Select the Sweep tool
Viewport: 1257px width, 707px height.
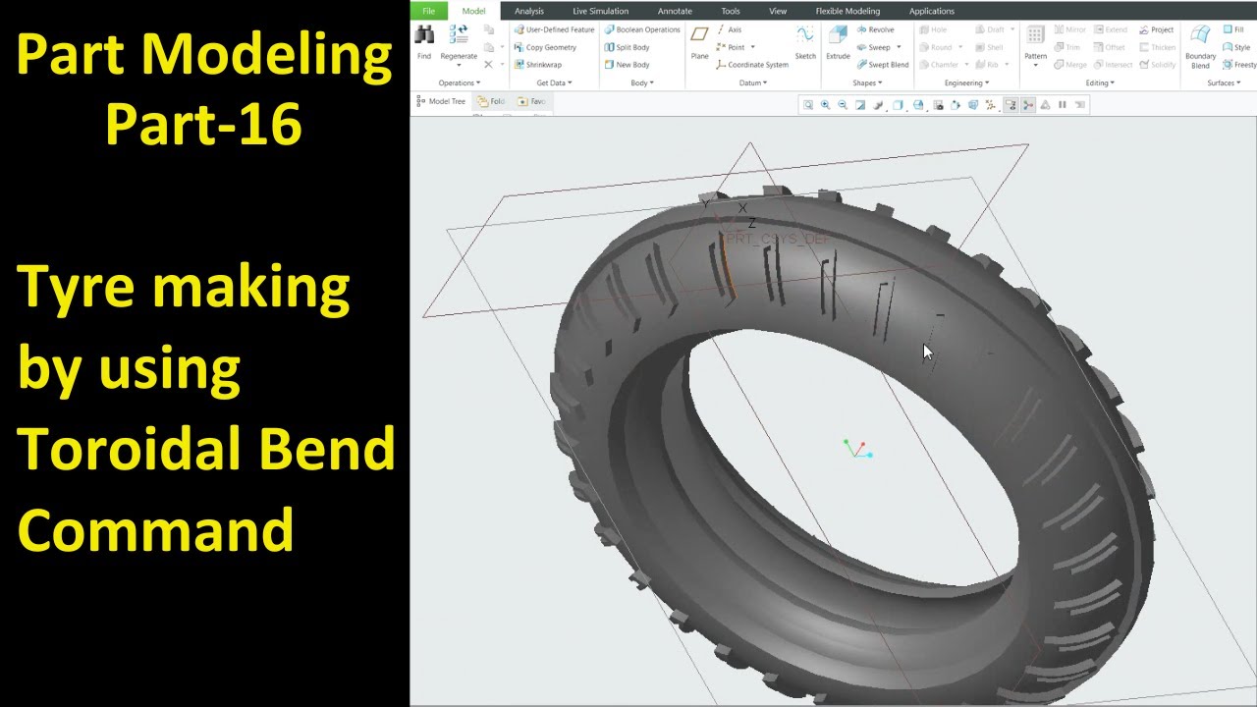point(873,47)
